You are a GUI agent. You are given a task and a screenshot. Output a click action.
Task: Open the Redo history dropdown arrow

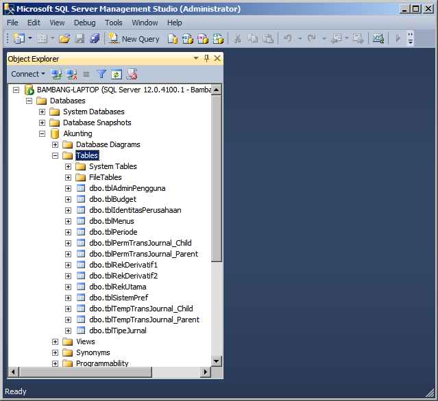(x=324, y=38)
